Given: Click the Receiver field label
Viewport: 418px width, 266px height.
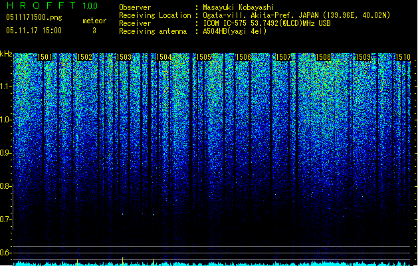Looking at the screenshot, I should (135, 23).
